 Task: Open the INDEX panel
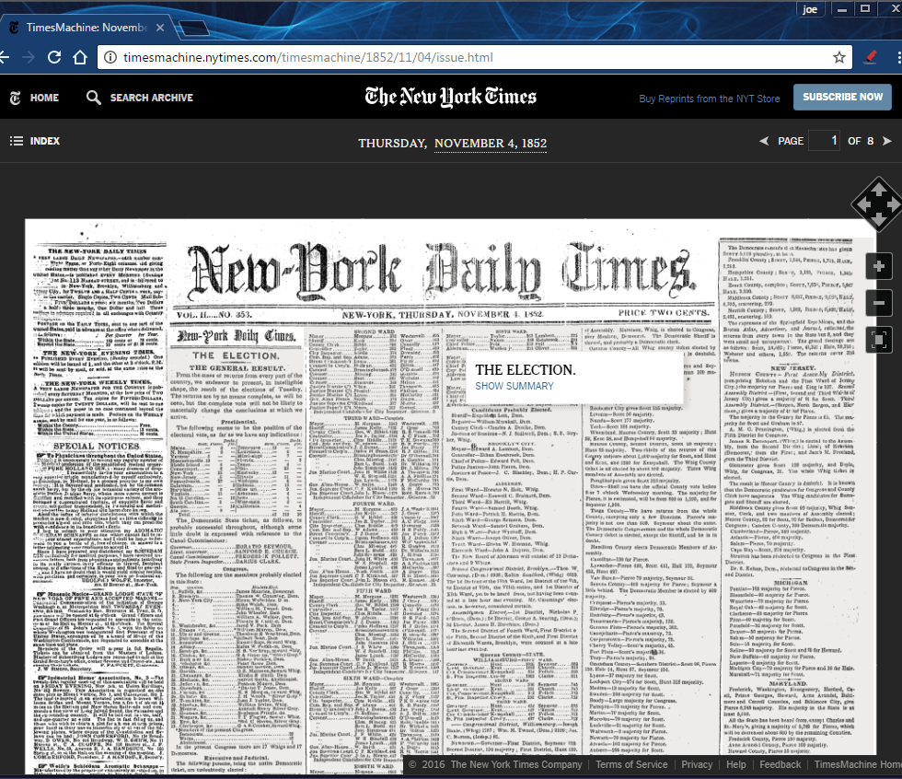[35, 141]
